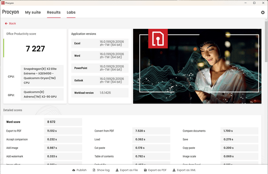Maximize the Procyon window
This screenshot has width=268, height=174.
254,3
